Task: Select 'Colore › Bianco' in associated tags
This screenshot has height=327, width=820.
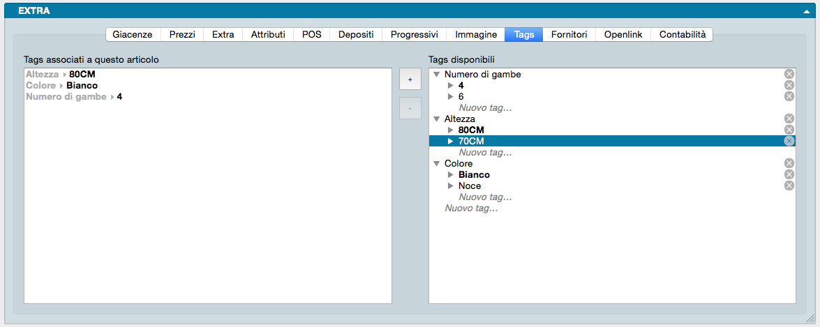Action: tap(63, 86)
